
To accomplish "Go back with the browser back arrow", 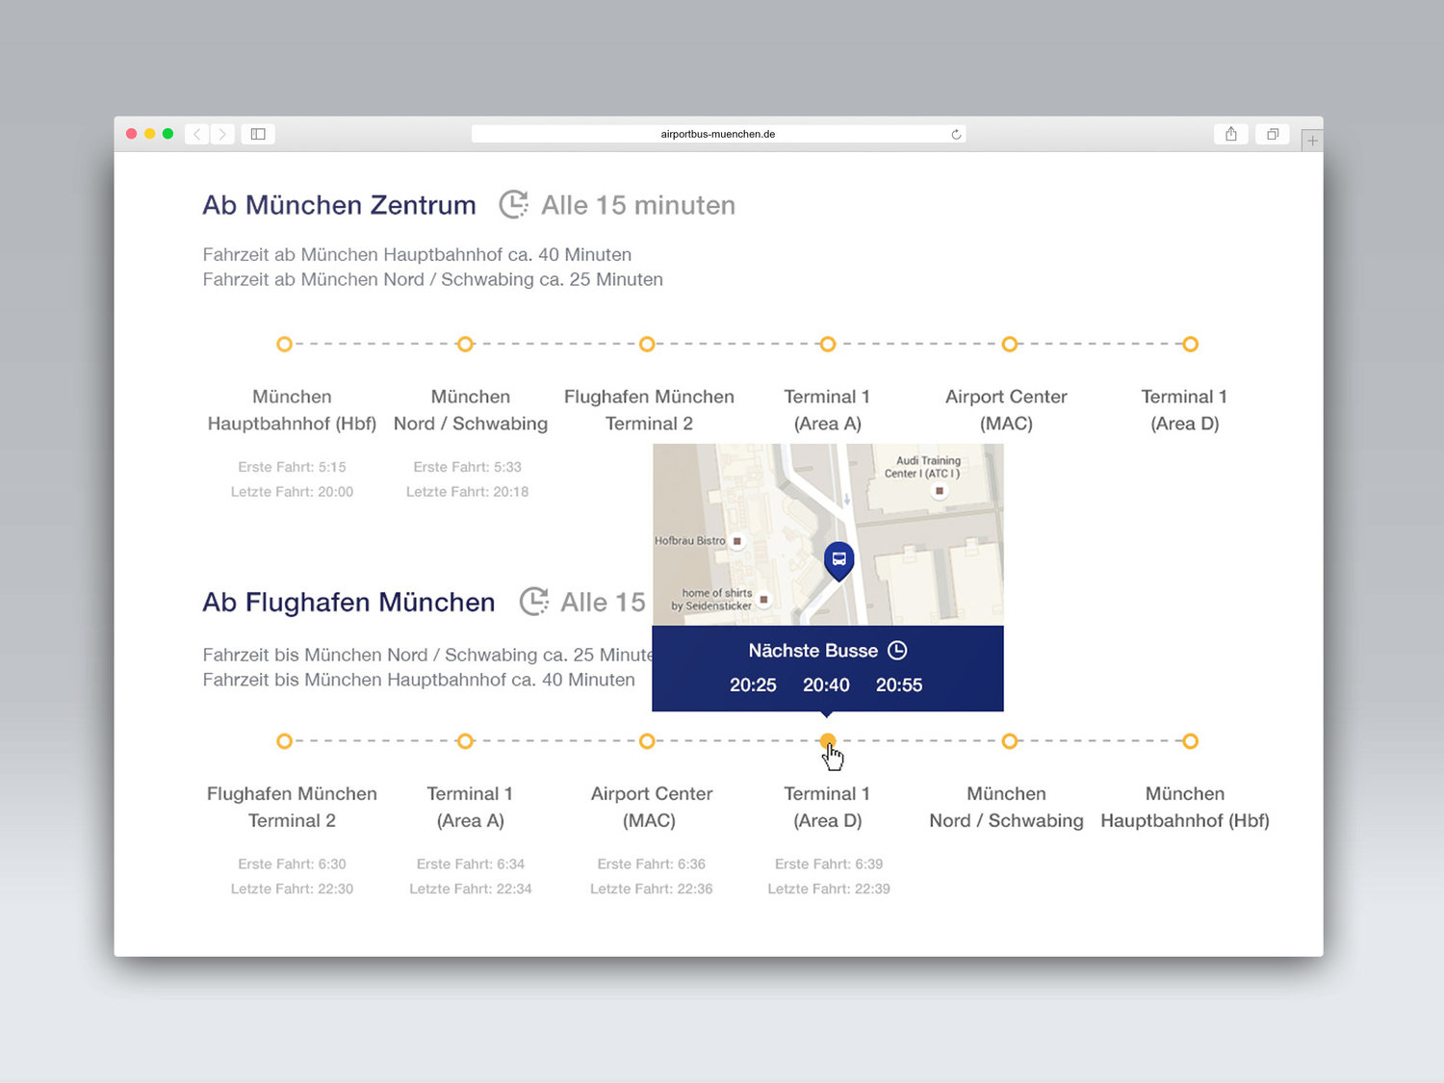I will (197, 134).
